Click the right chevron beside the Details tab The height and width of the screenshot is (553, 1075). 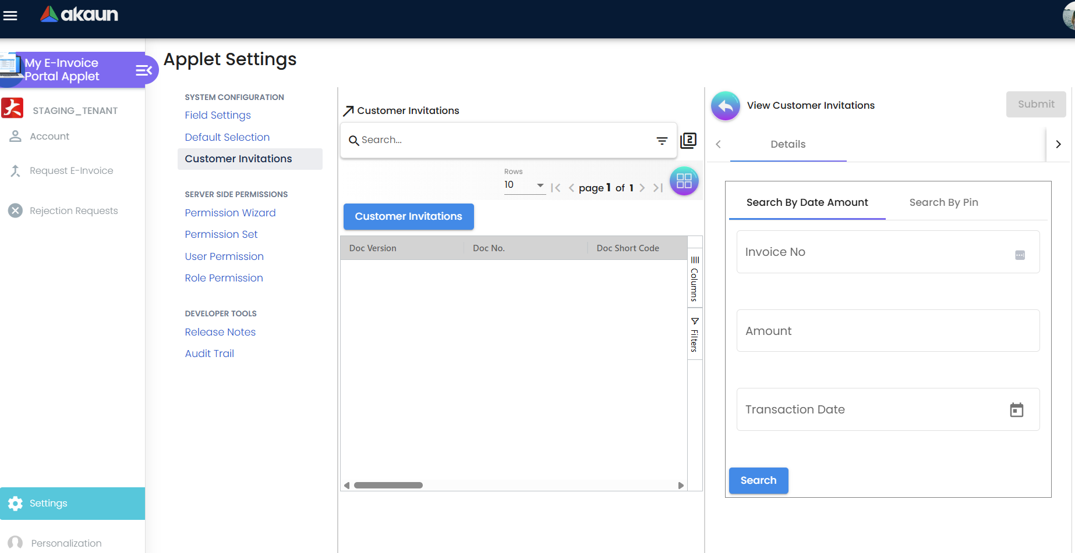1059,144
